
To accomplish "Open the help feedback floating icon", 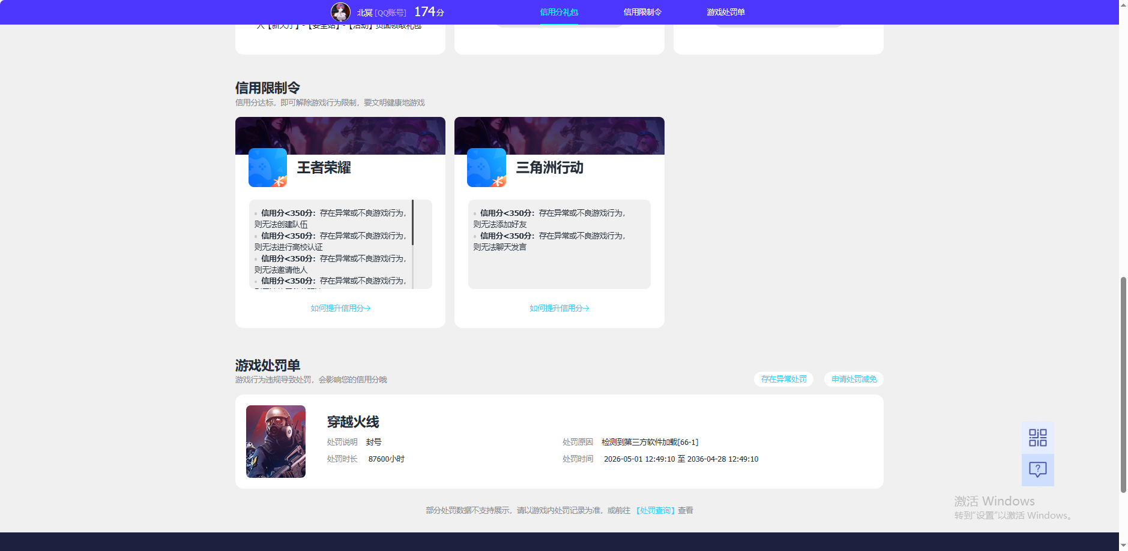I will 1038,469.
